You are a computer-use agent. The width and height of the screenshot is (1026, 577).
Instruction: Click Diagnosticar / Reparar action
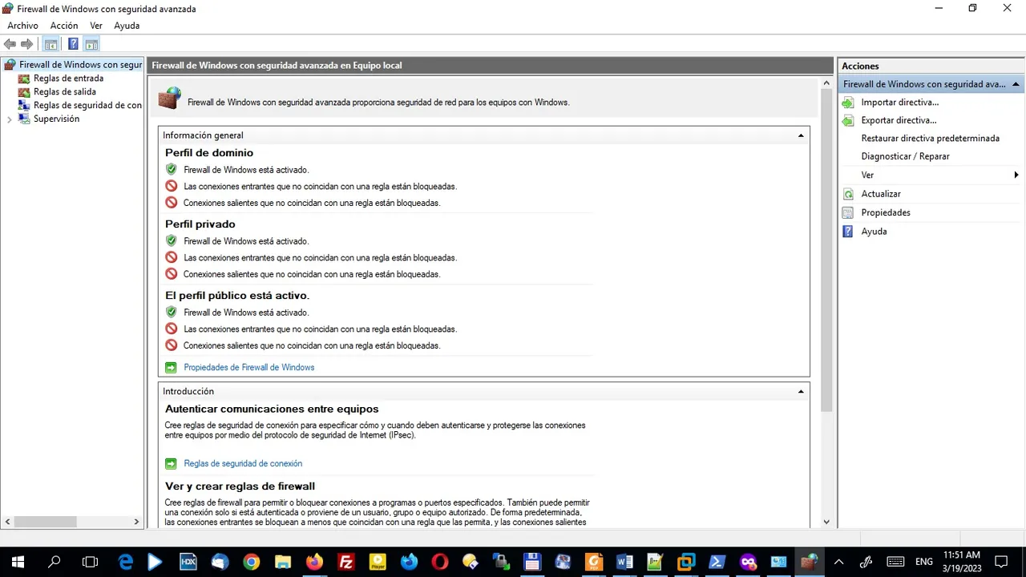coord(905,156)
